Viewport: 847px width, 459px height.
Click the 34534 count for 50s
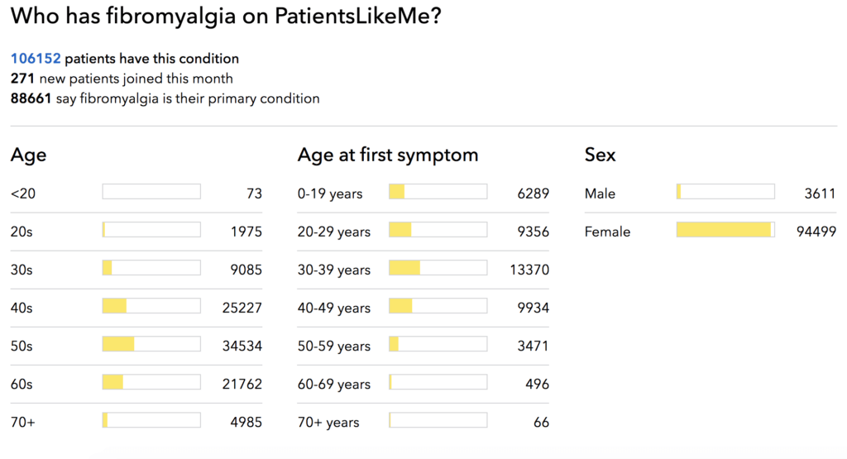point(242,346)
